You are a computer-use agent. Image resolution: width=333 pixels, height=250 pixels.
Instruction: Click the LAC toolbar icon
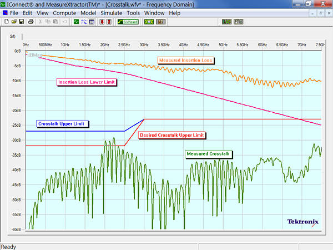[x=226, y=22]
